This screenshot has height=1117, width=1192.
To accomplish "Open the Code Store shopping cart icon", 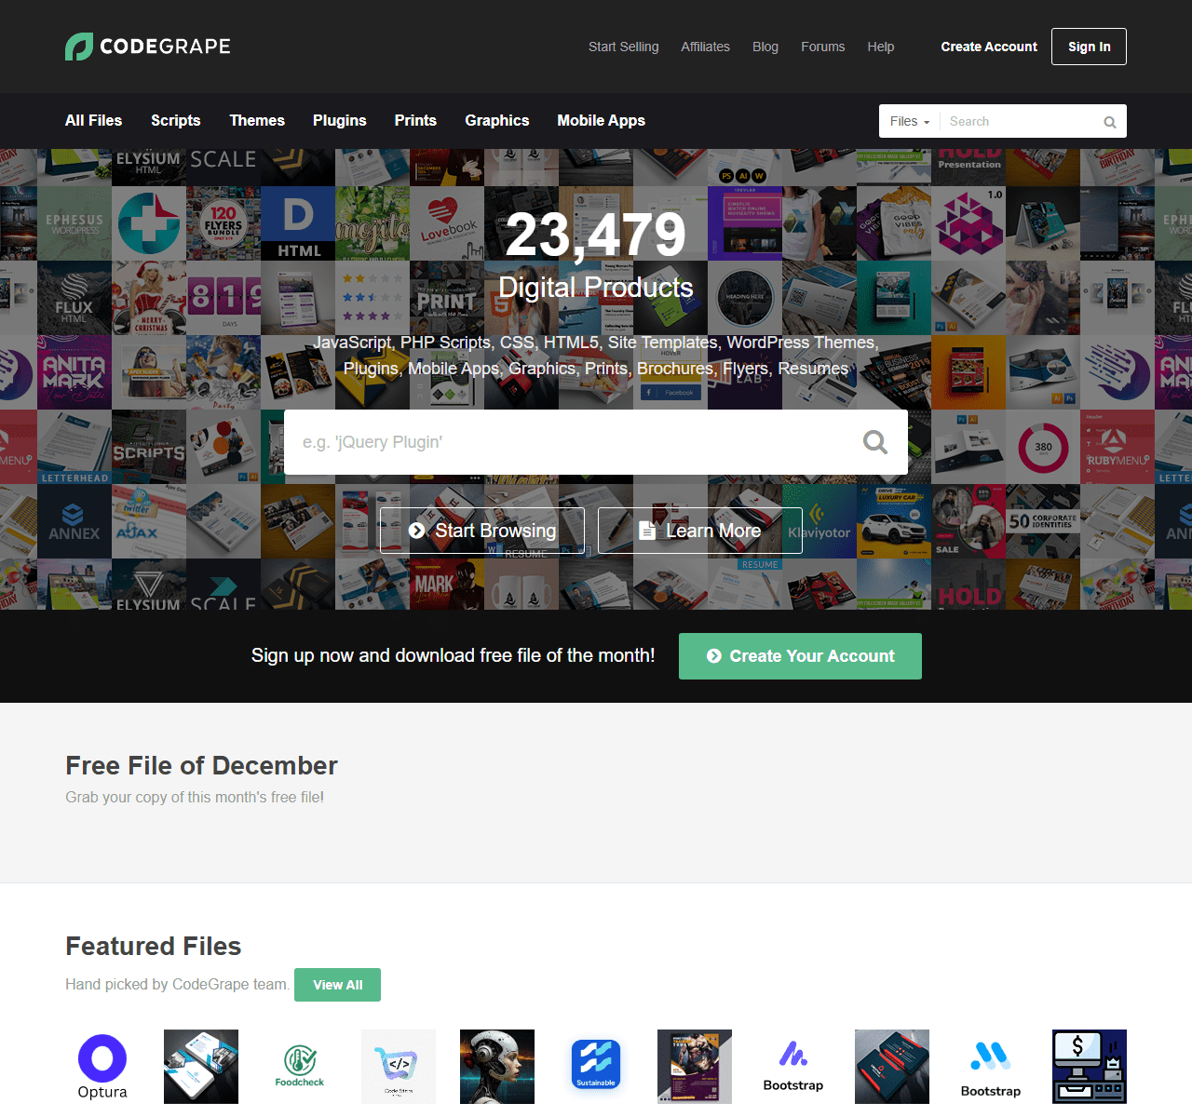I will point(399,1067).
